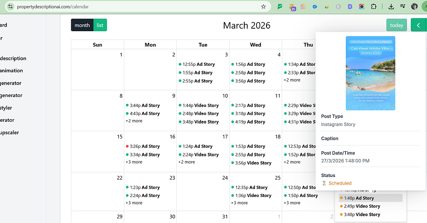The image size is (427, 223).
Task: Open the Cala Vinyes villas post thumbnail
Action: [370, 73]
